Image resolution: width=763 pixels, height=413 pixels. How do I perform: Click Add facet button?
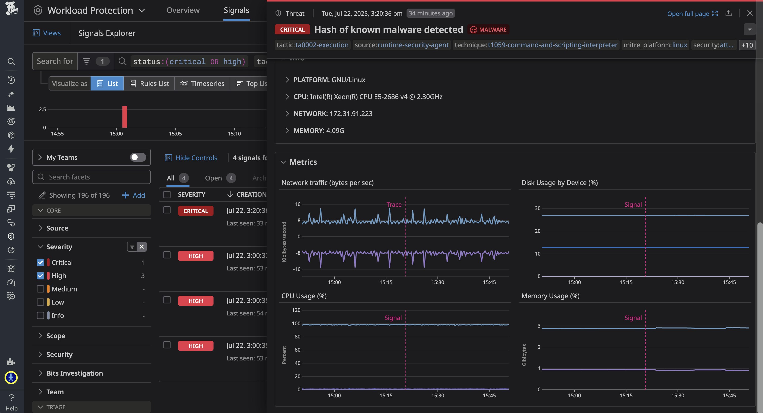(x=133, y=195)
